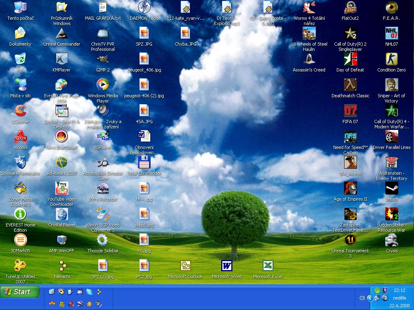This screenshot has height=310, width=414.
Task: Select the peugeot_406.jpg image file
Action: tap(144, 59)
